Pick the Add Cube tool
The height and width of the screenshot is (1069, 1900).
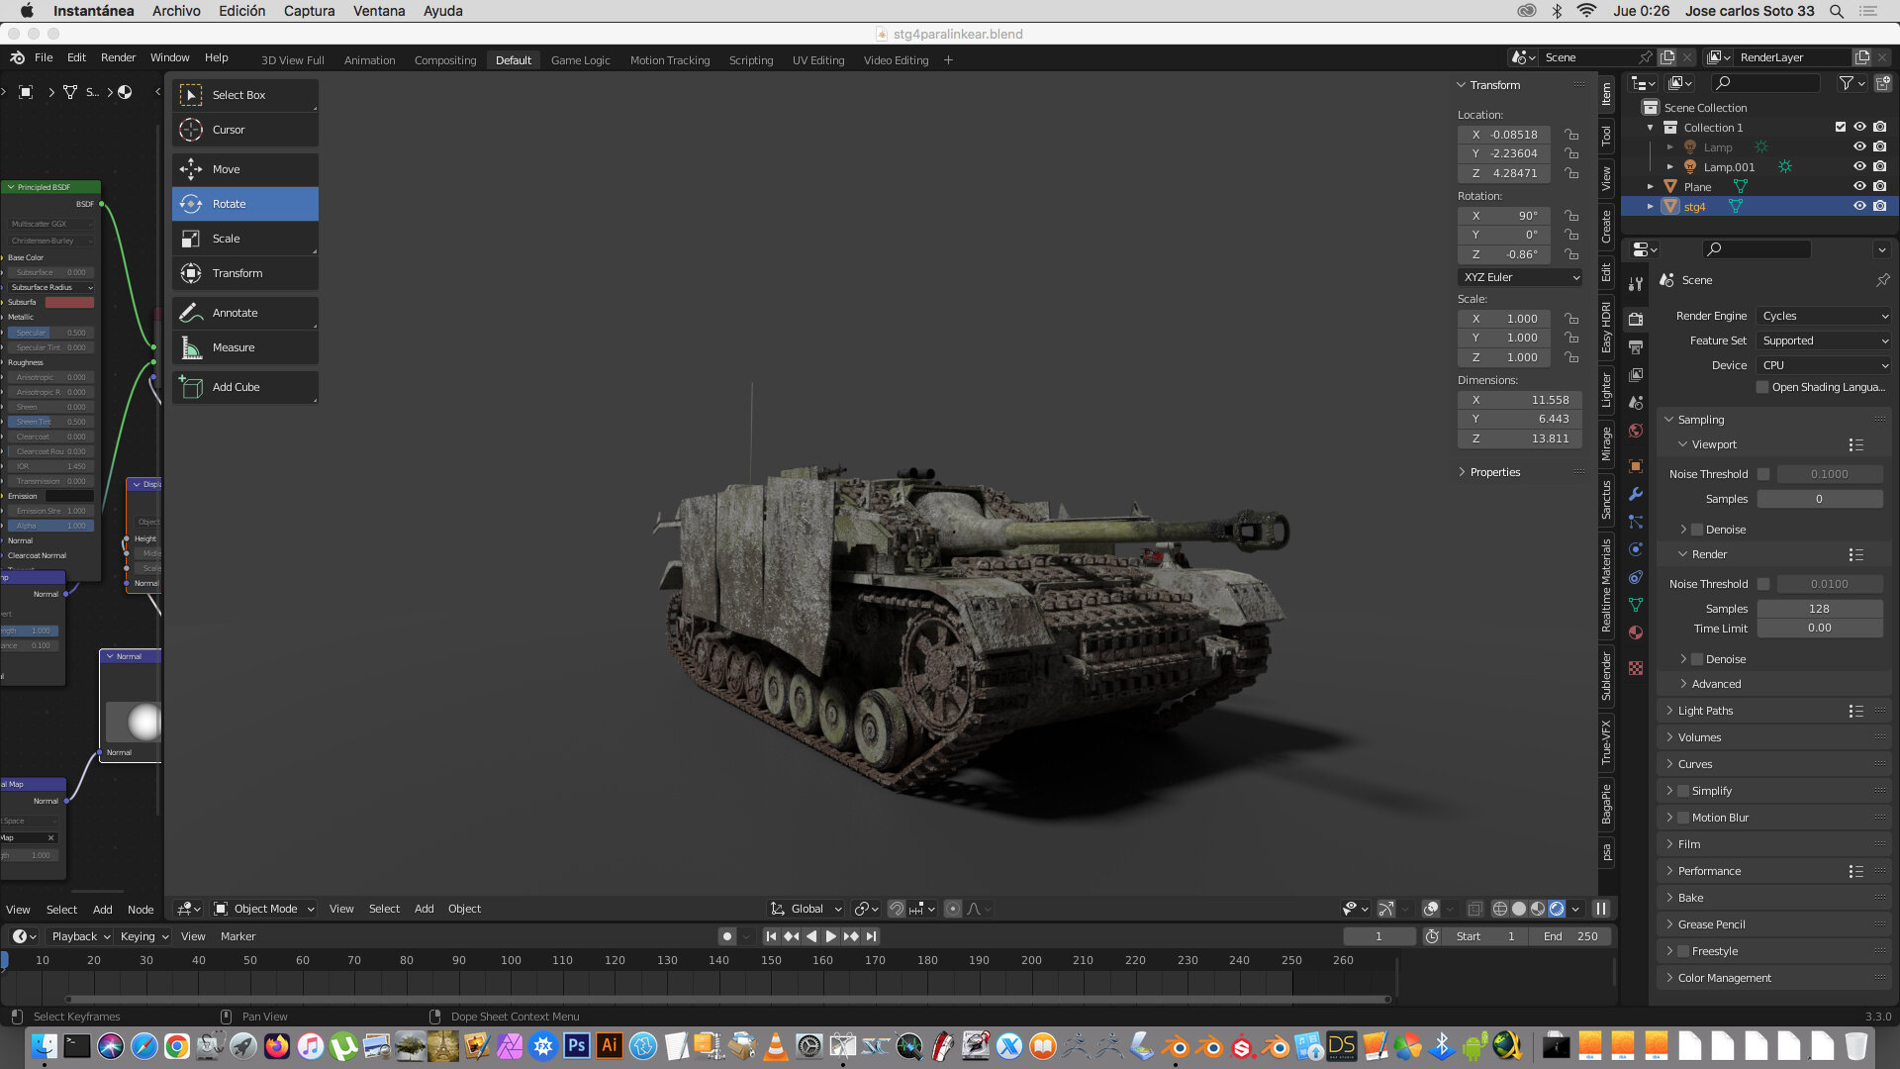244,387
